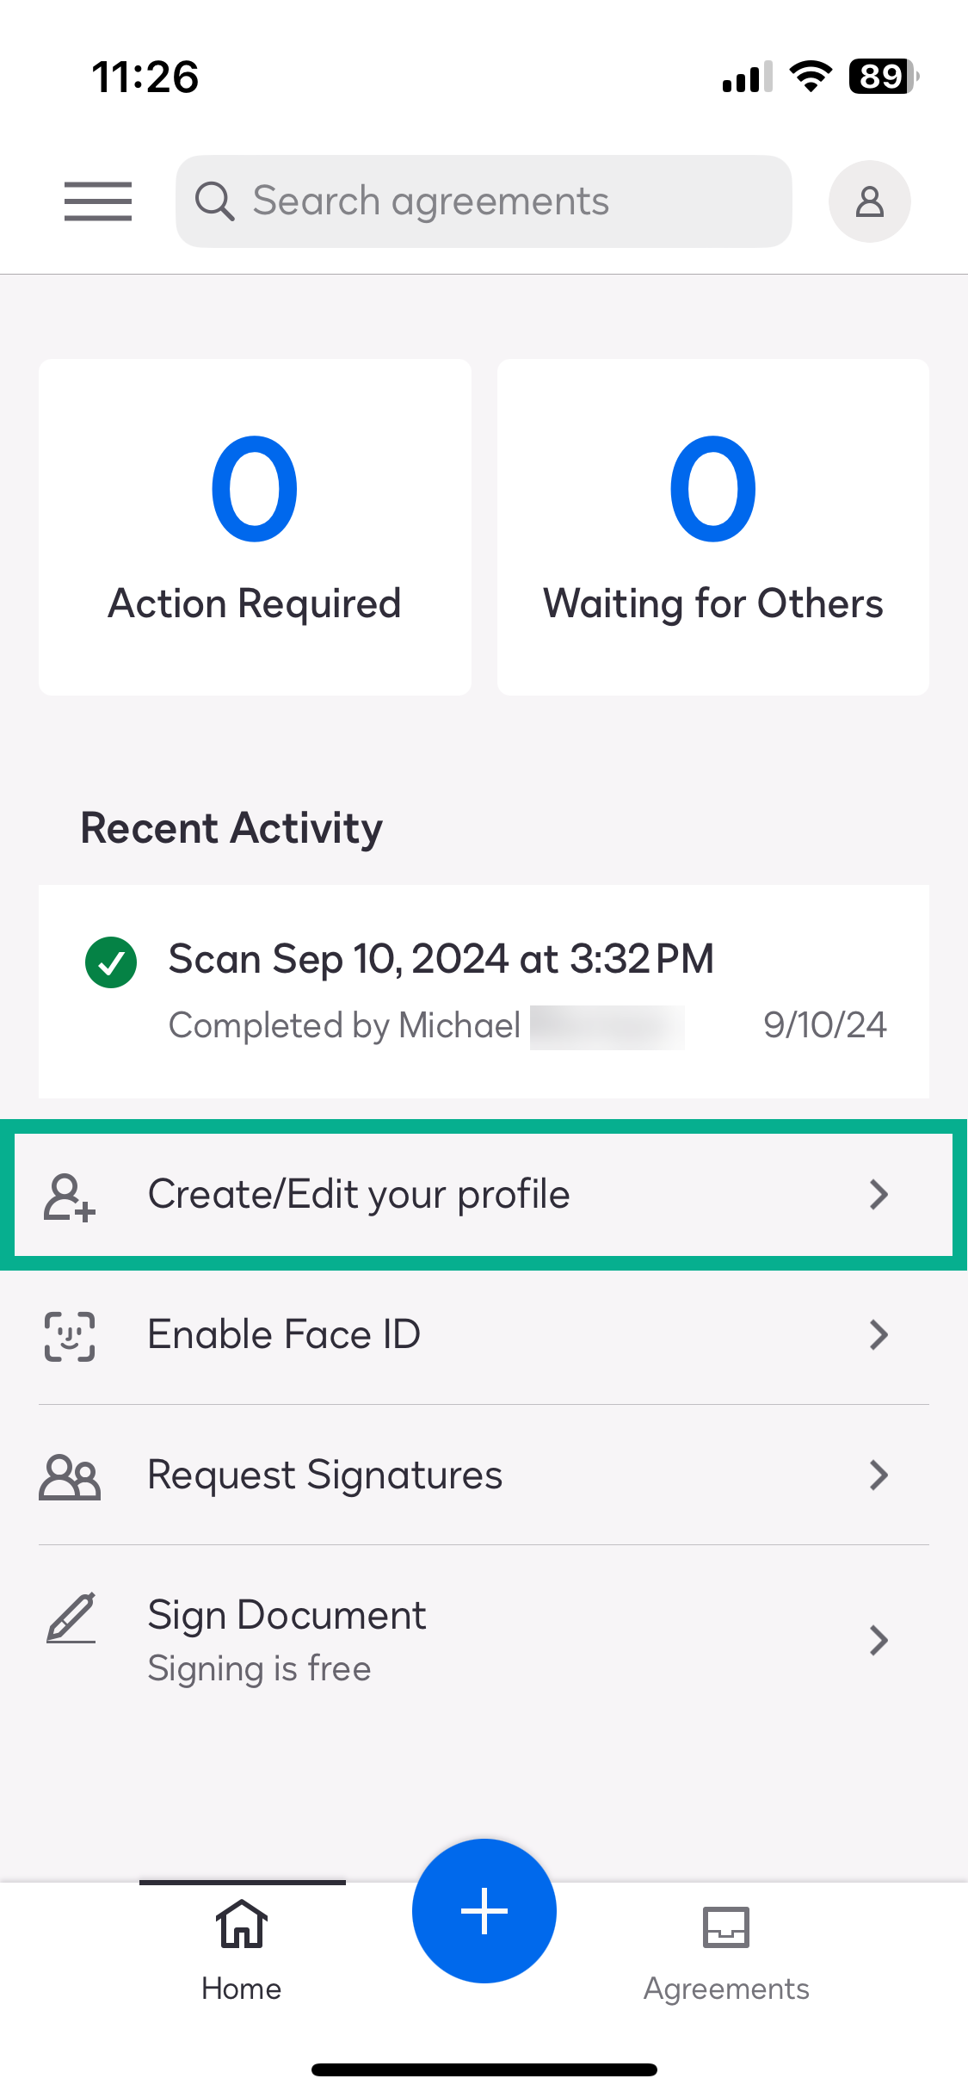The height and width of the screenshot is (2097, 968).
Task: Tap the Sign Document pen icon
Action: point(71,1618)
